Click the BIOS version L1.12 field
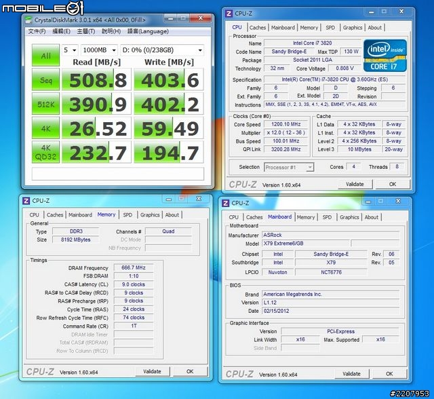 330,303
